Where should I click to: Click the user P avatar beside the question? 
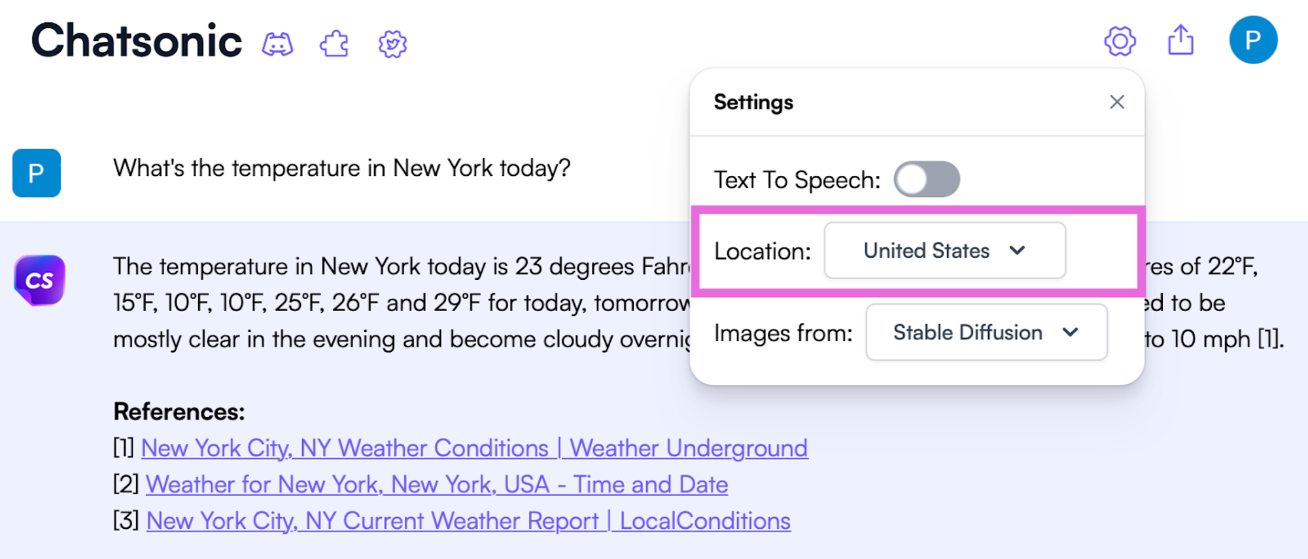[x=37, y=173]
